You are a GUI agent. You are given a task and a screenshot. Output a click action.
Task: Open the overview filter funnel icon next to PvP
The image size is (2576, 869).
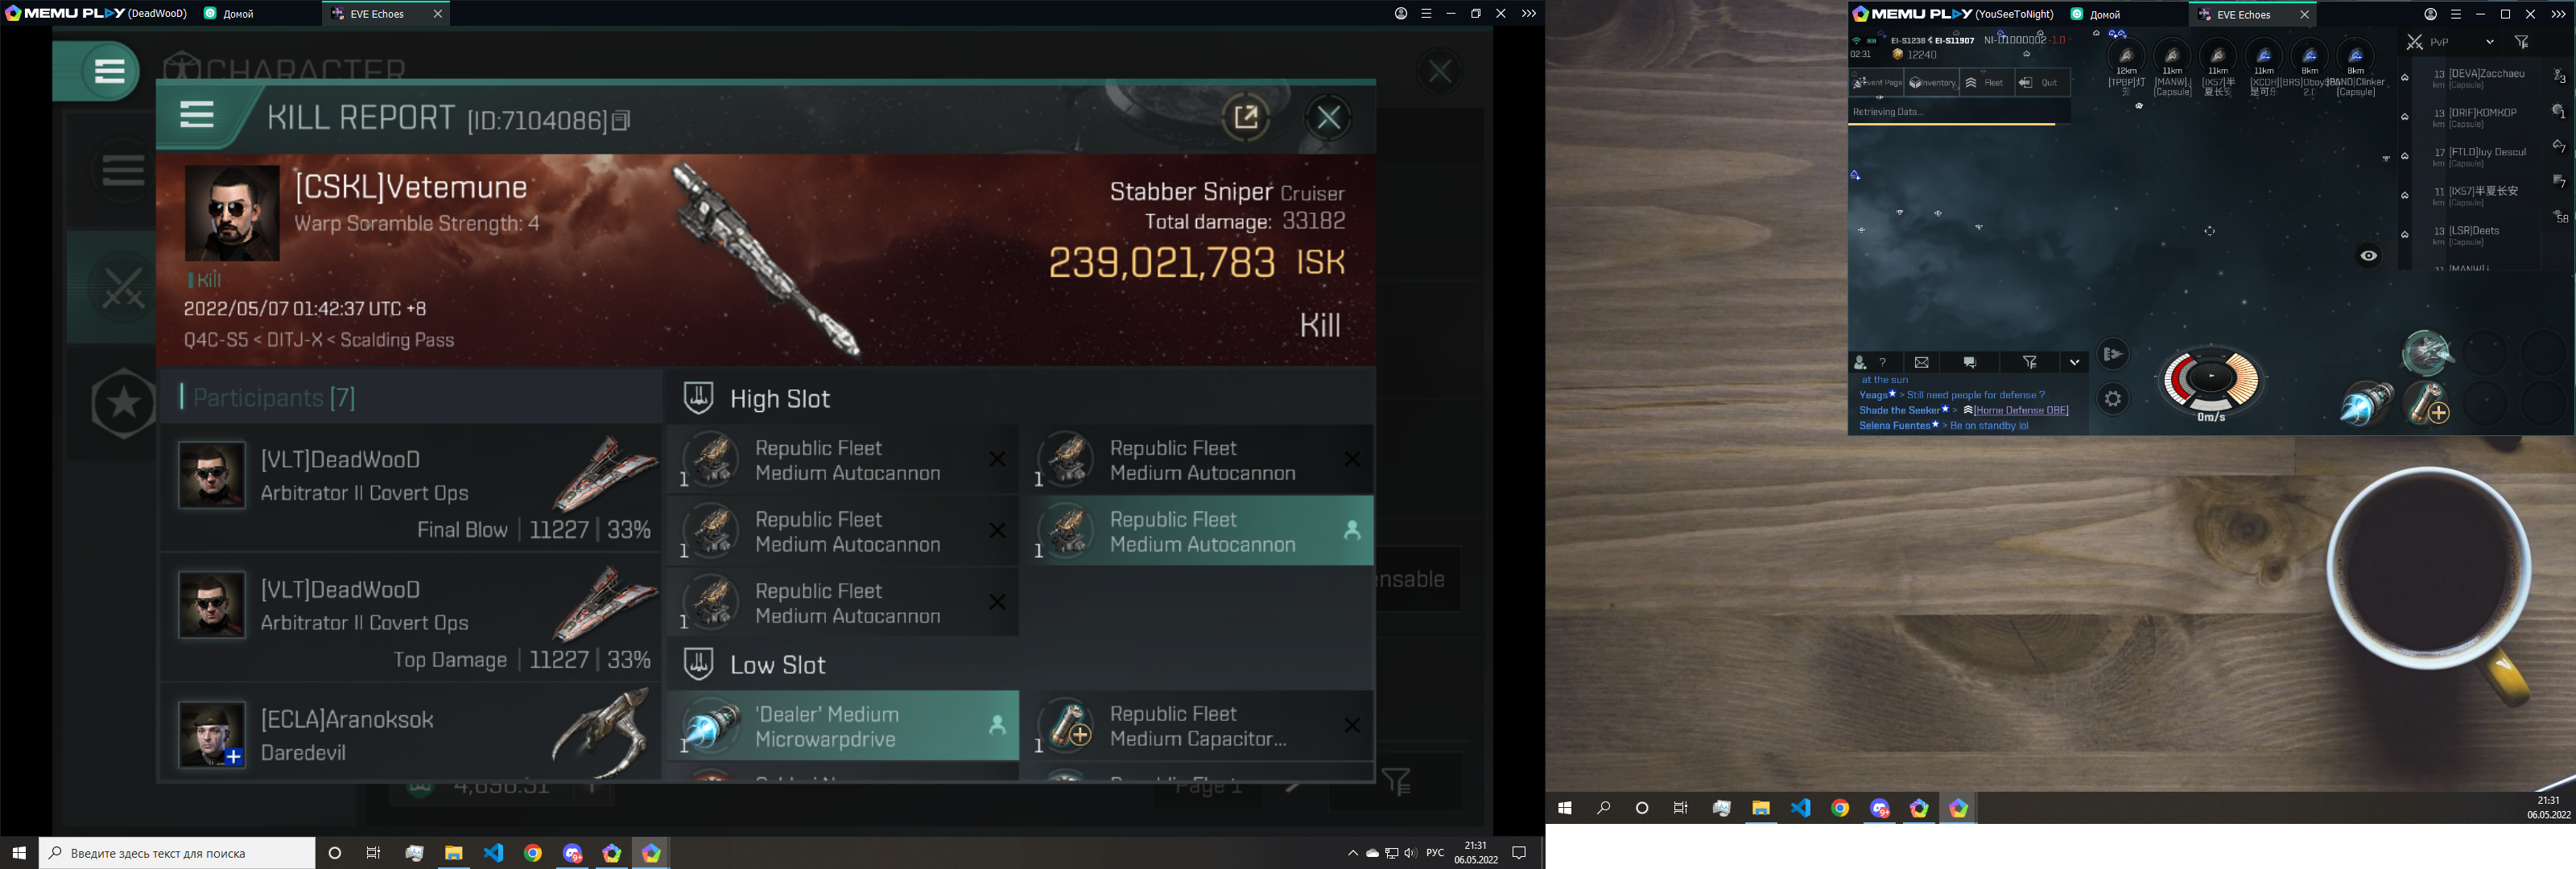click(2522, 42)
